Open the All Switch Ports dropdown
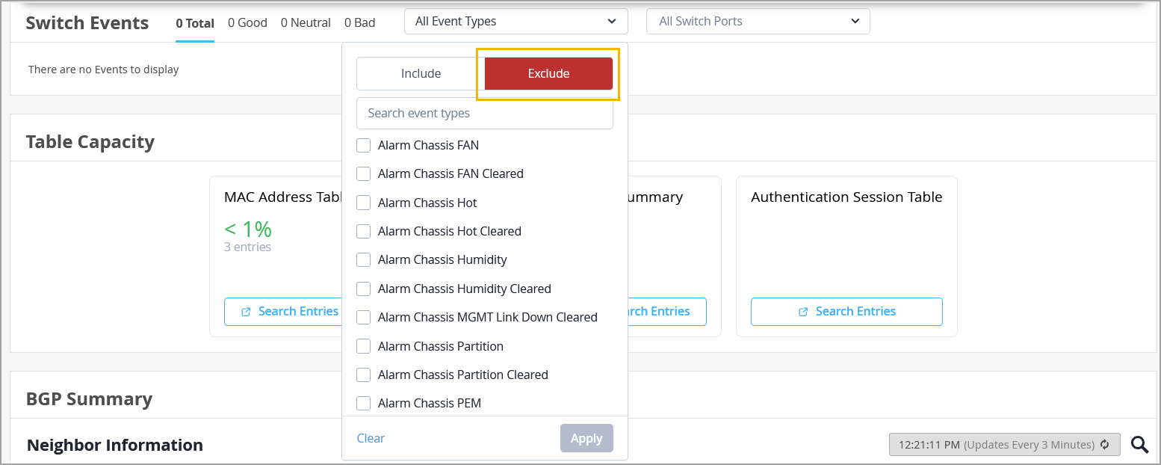The height and width of the screenshot is (465, 1161). (758, 22)
